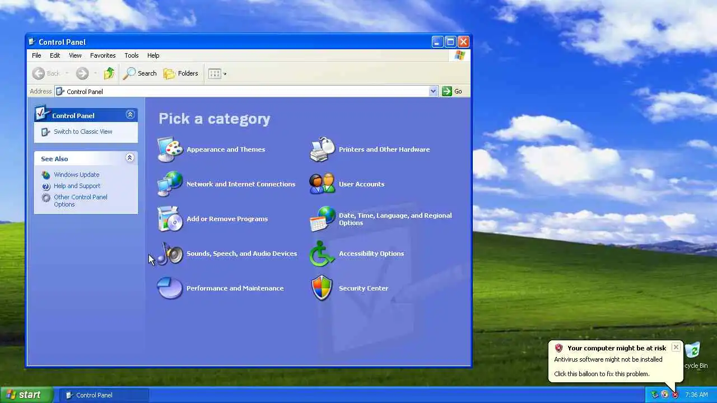Screen dimensions: 717x403
Task: Open the File menu
Action: tap(36, 55)
